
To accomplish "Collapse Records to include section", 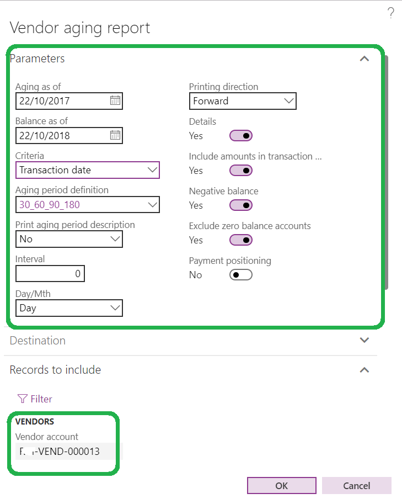I will (x=364, y=370).
